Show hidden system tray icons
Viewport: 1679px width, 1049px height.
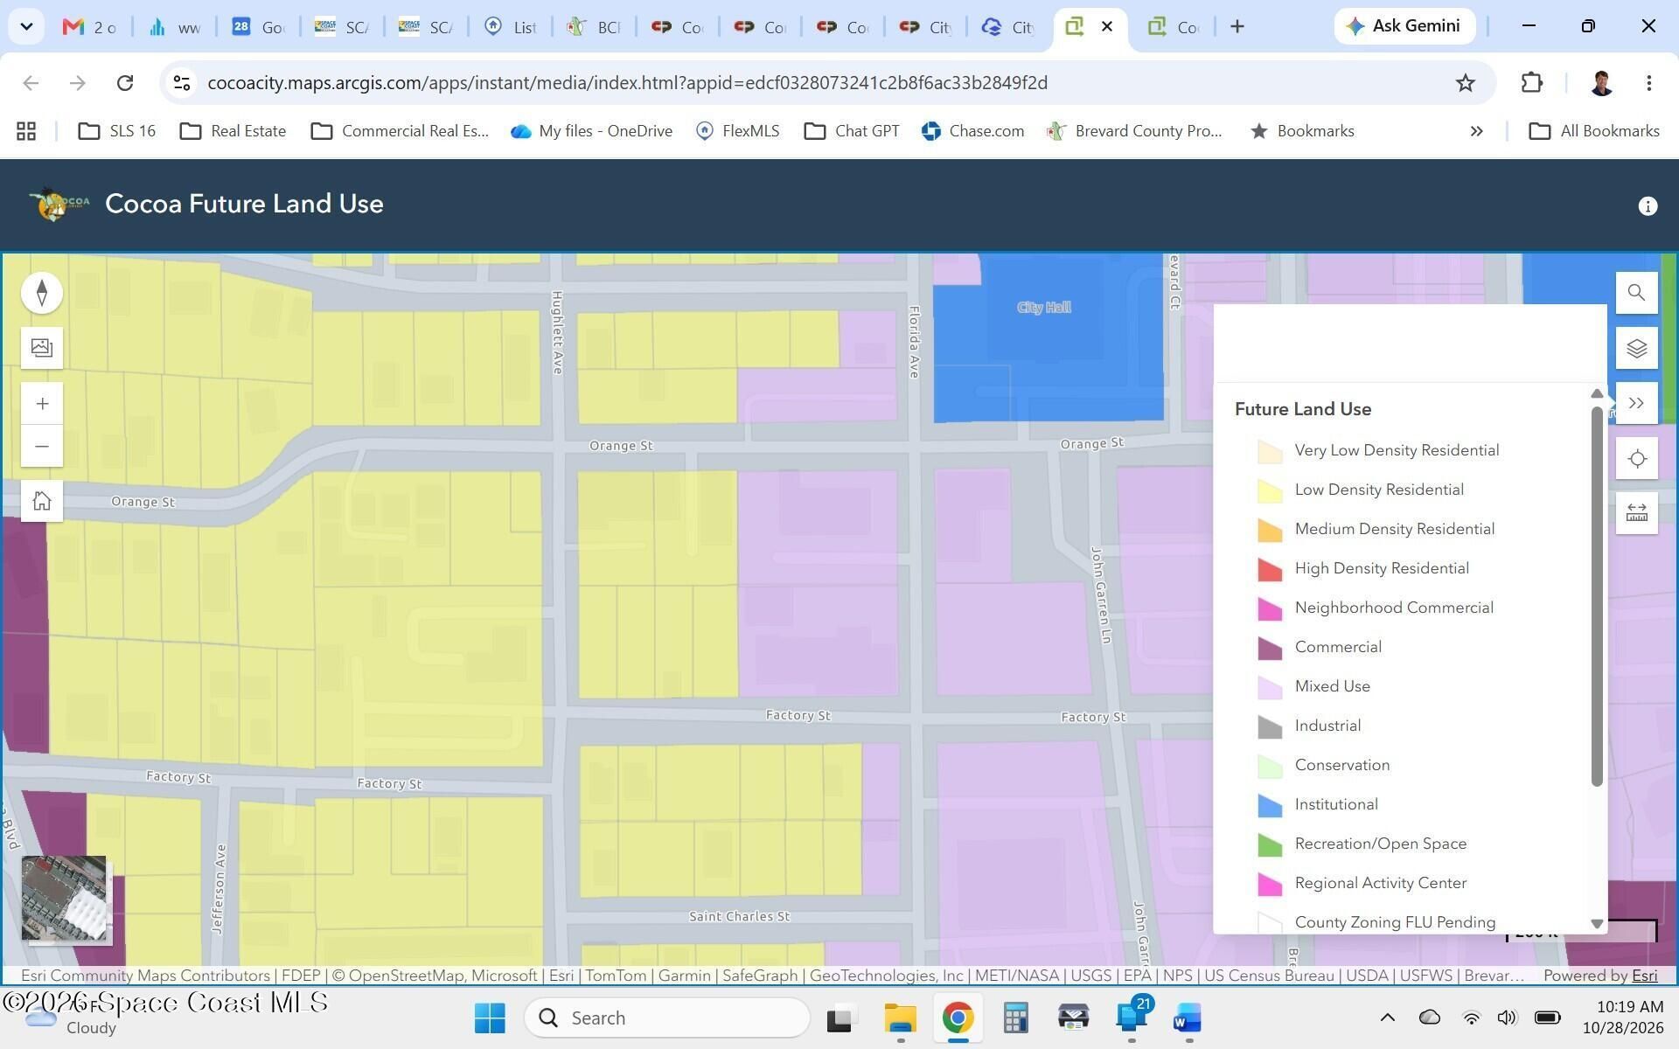pyautogui.click(x=1388, y=1018)
